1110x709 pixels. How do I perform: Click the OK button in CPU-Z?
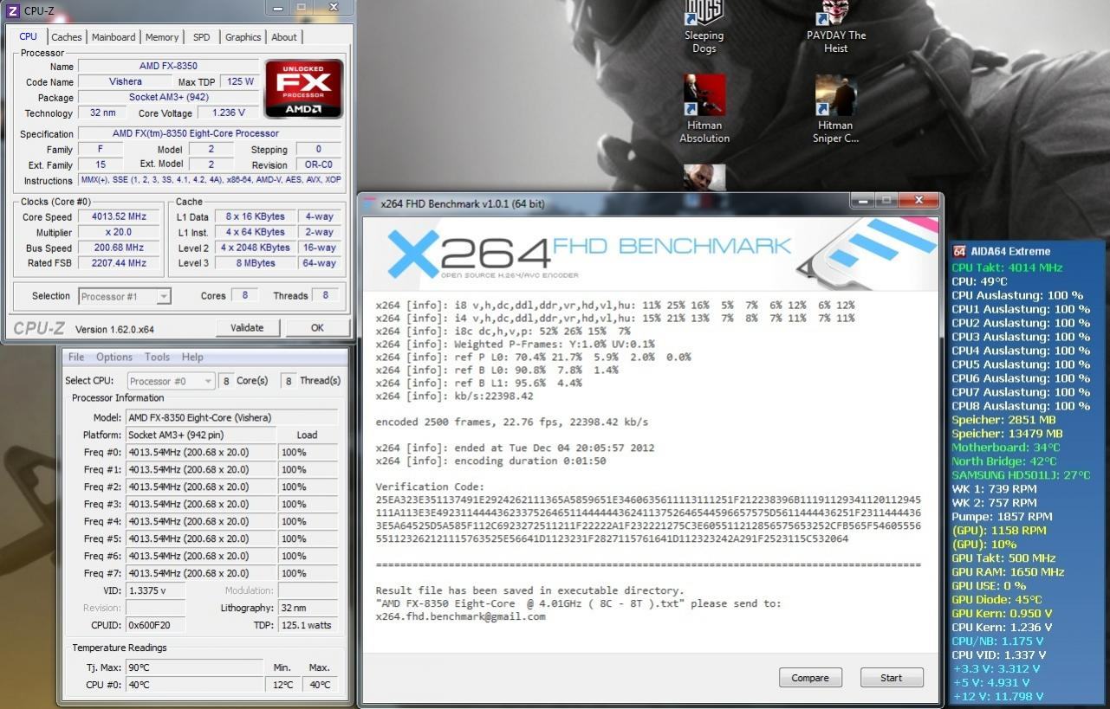point(317,327)
